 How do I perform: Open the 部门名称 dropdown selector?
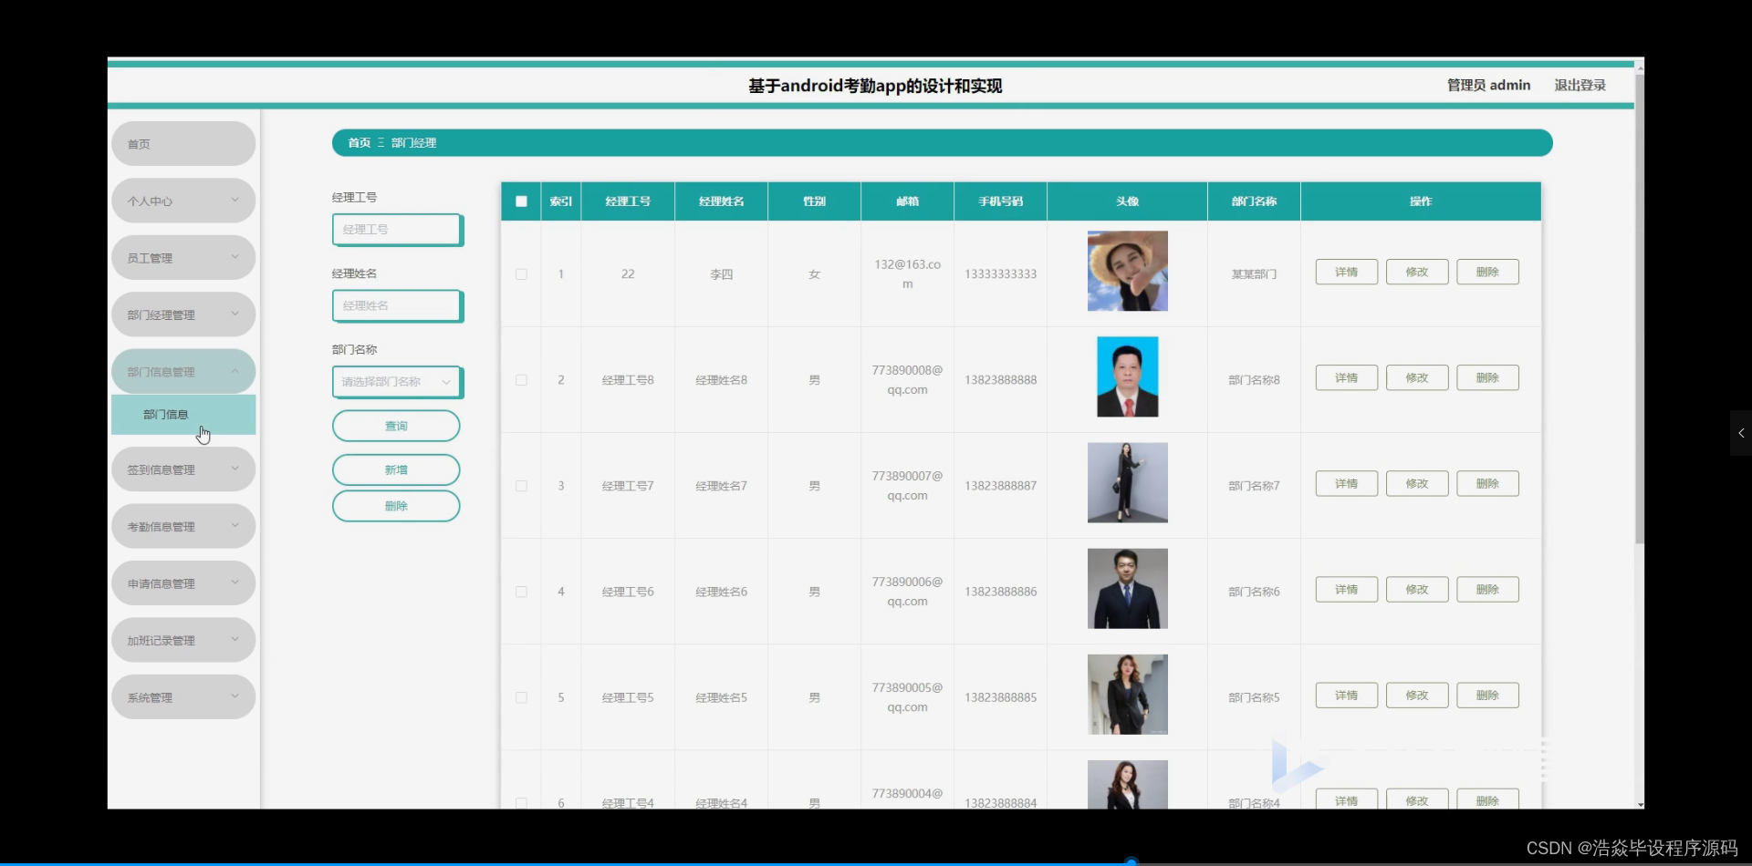click(x=396, y=382)
